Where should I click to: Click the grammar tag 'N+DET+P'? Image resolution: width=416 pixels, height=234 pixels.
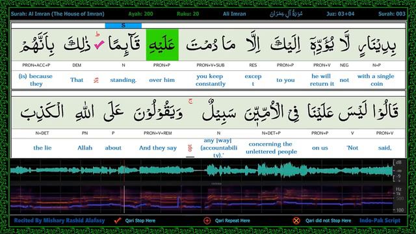point(271,133)
